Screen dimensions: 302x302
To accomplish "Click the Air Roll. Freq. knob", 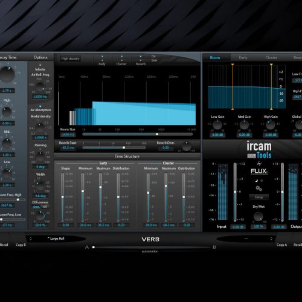I will click(40, 86).
